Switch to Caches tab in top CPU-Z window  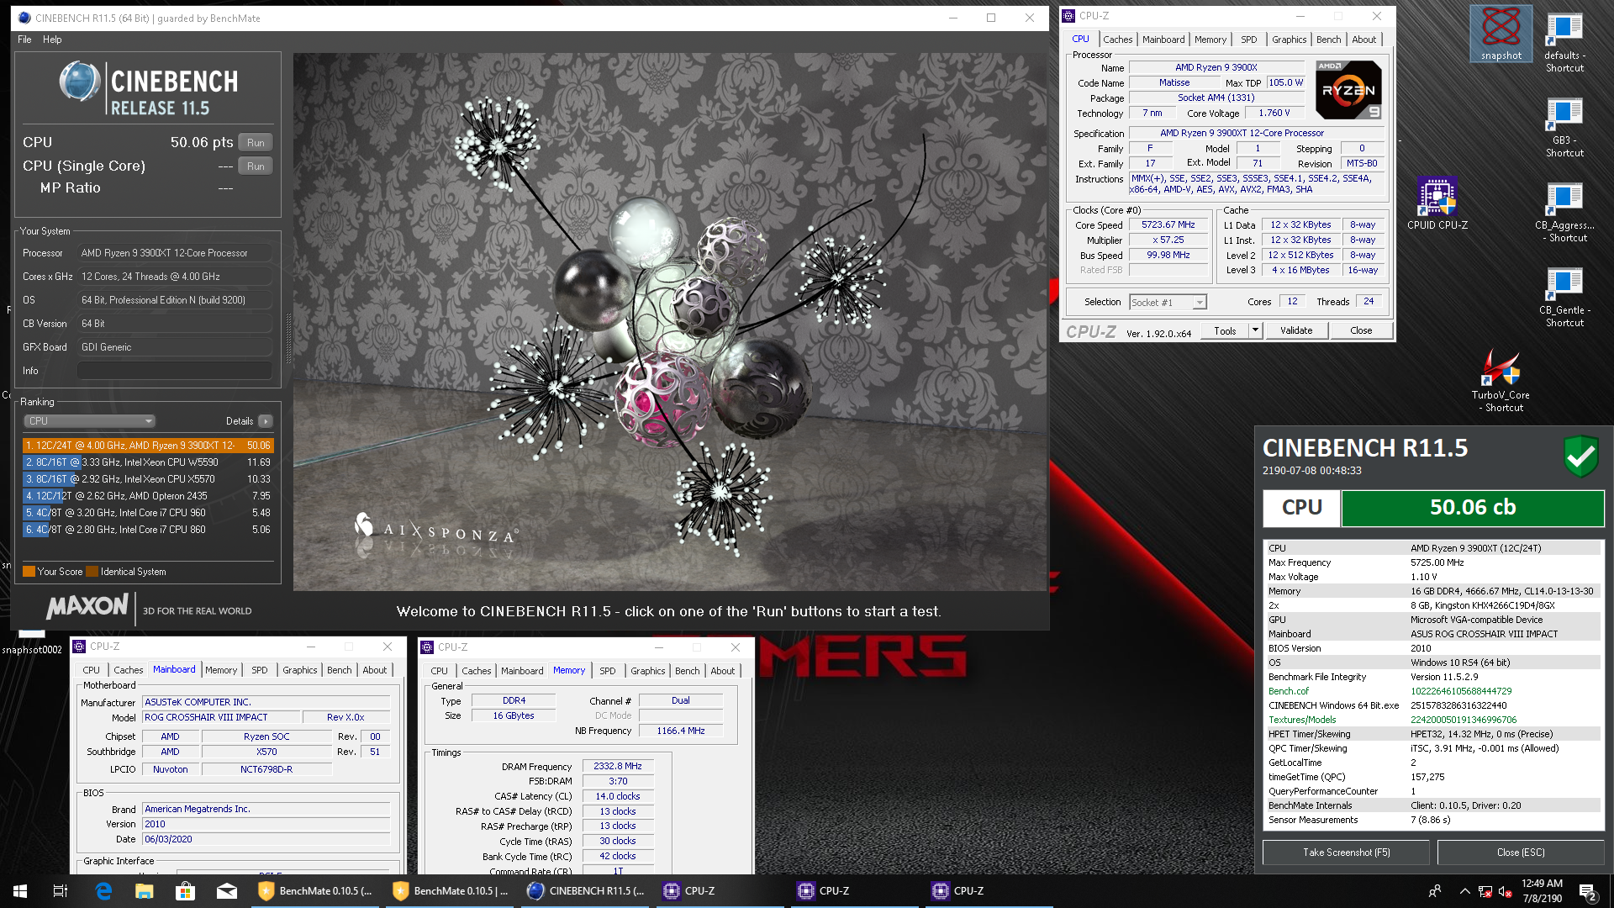pos(1117,40)
